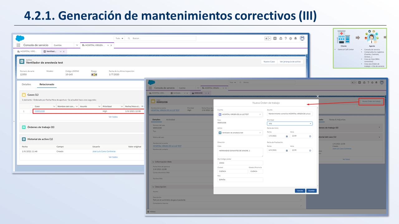Viewport: 399px width, 224px height.
Task: Clear the HOSPITAL VIRGEN DE LA LUZ TEST account
Action: (260, 114)
